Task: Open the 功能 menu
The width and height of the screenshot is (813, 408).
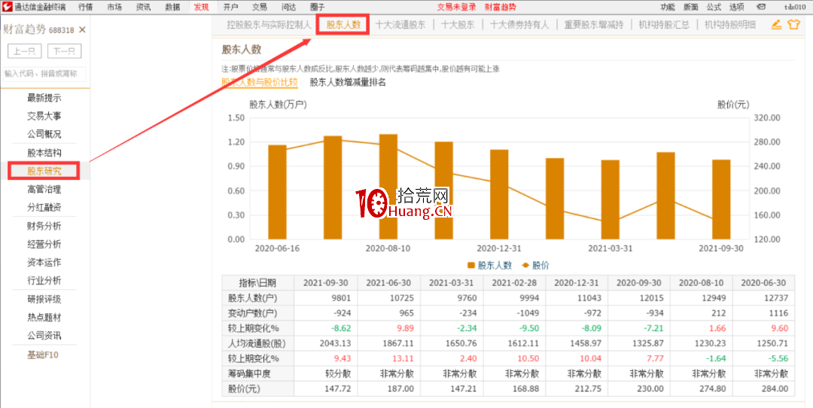Action: (x=668, y=8)
